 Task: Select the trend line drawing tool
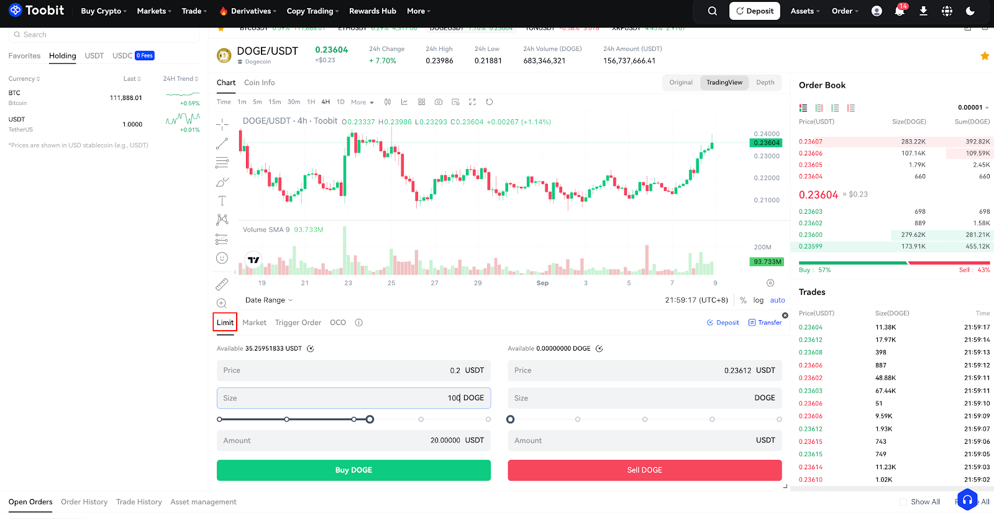click(222, 144)
